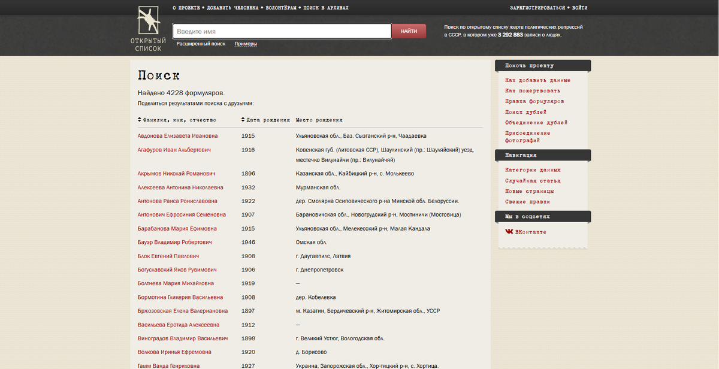The image size is (719, 369).
Task: Click the Найдено 4228 формуляров text
Action: click(x=181, y=93)
